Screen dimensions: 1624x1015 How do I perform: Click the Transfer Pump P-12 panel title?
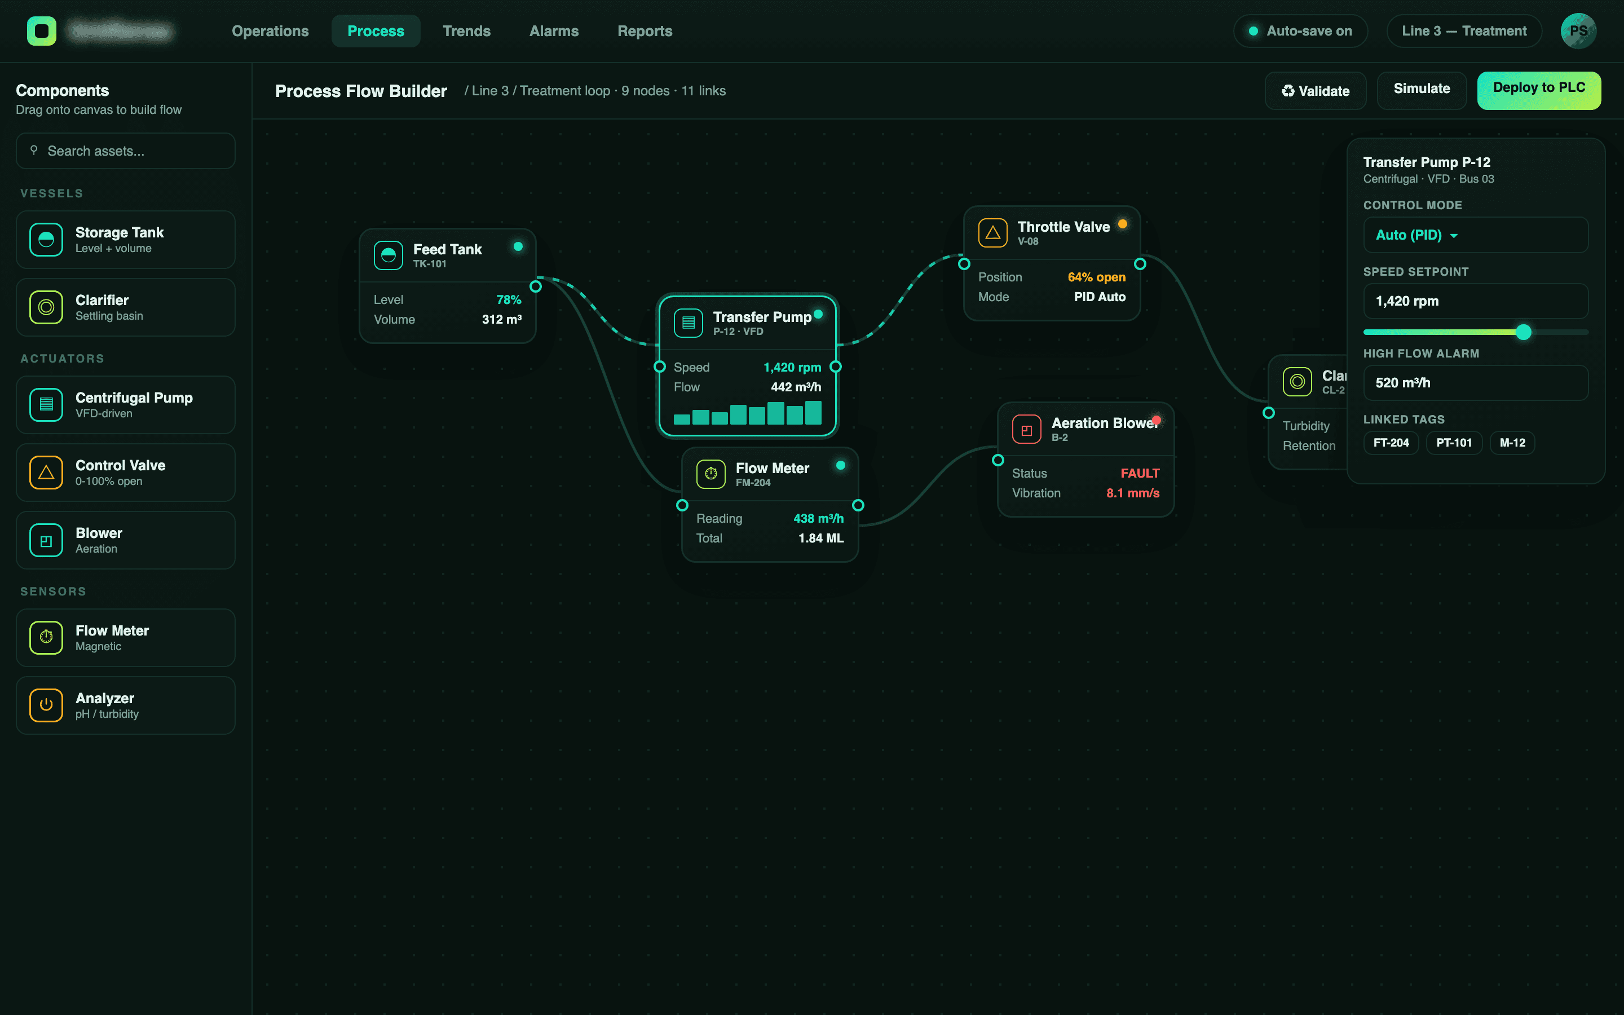point(1427,162)
